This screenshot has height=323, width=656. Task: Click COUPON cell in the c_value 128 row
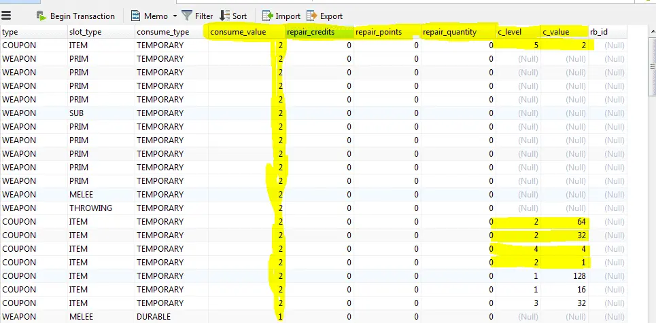(x=33, y=276)
